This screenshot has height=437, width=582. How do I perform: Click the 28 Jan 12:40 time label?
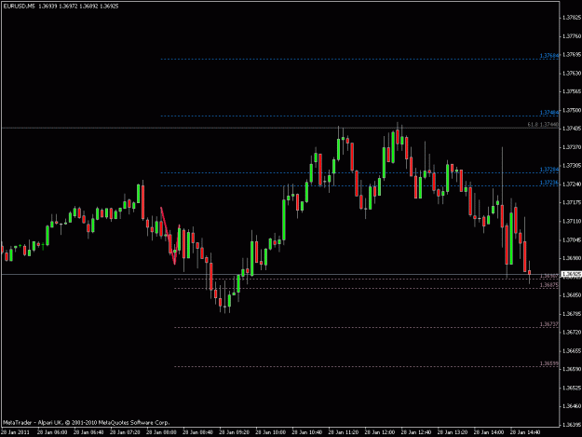tap(416, 432)
